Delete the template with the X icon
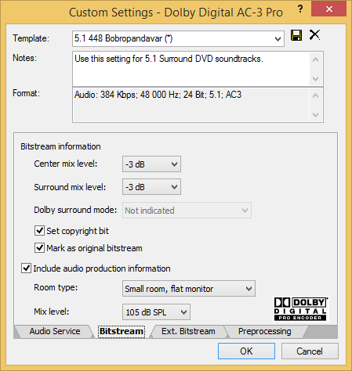The width and height of the screenshot is (352, 371). pos(314,34)
